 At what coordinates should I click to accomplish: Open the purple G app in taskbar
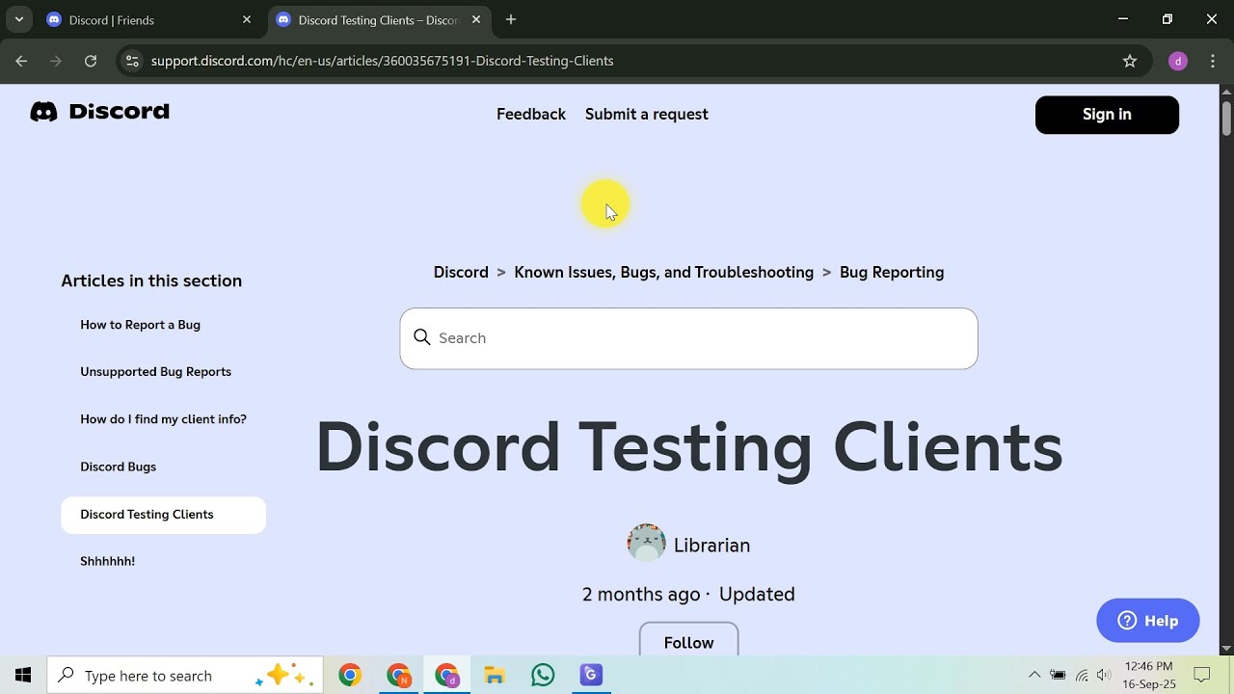tap(591, 676)
